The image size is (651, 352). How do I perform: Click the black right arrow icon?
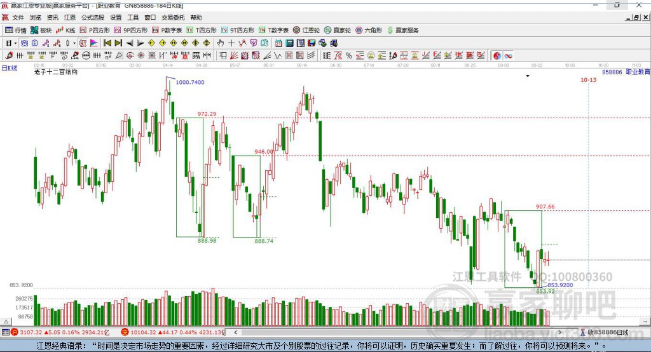[140, 43]
